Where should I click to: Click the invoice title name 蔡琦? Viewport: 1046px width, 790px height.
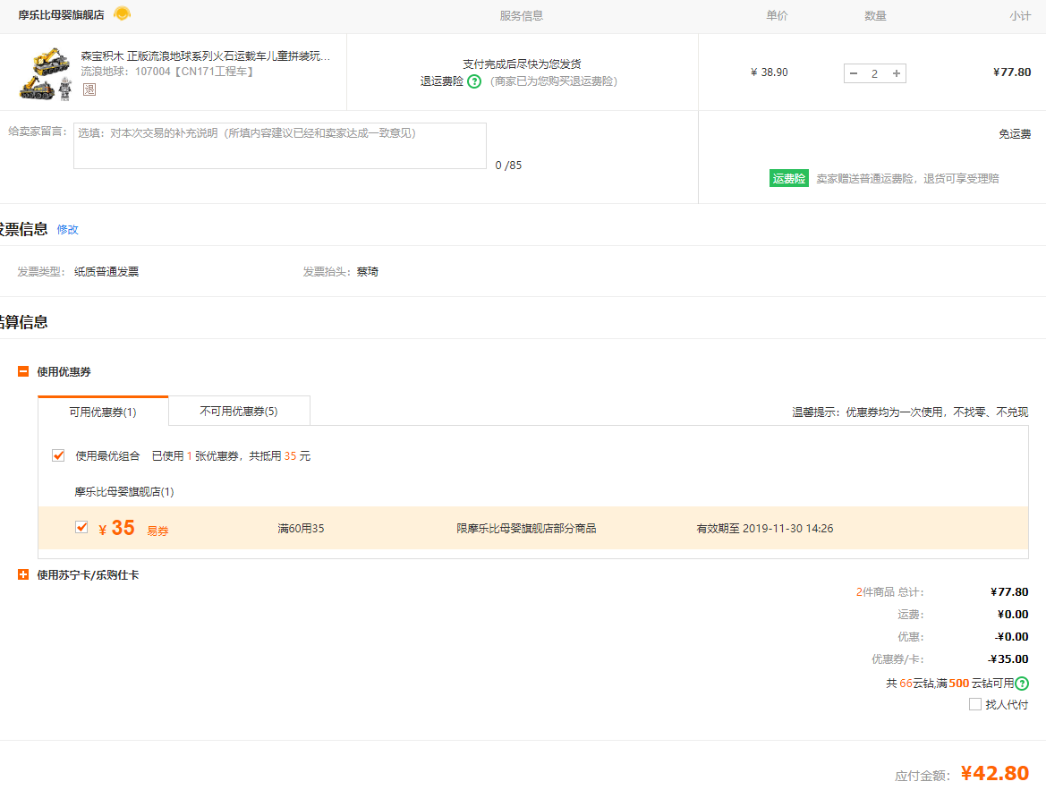point(368,272)
